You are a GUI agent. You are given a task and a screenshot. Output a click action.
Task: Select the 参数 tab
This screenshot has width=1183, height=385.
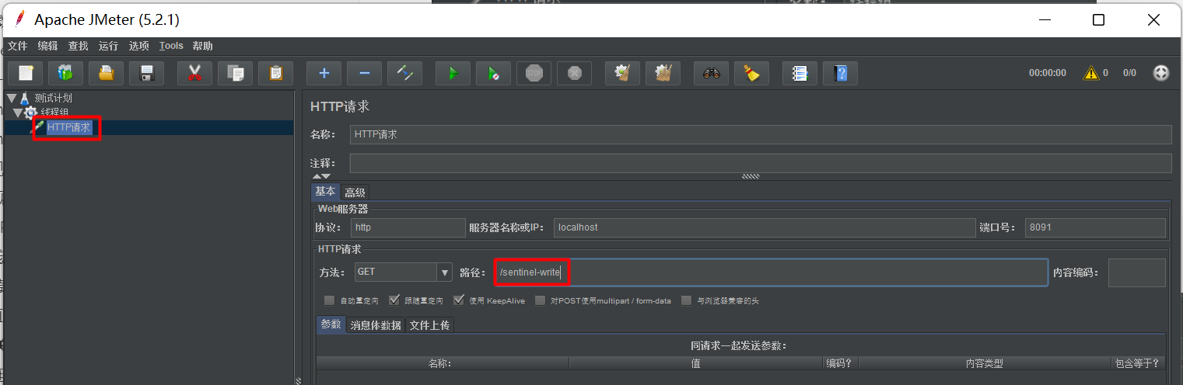tap(331, 324)
